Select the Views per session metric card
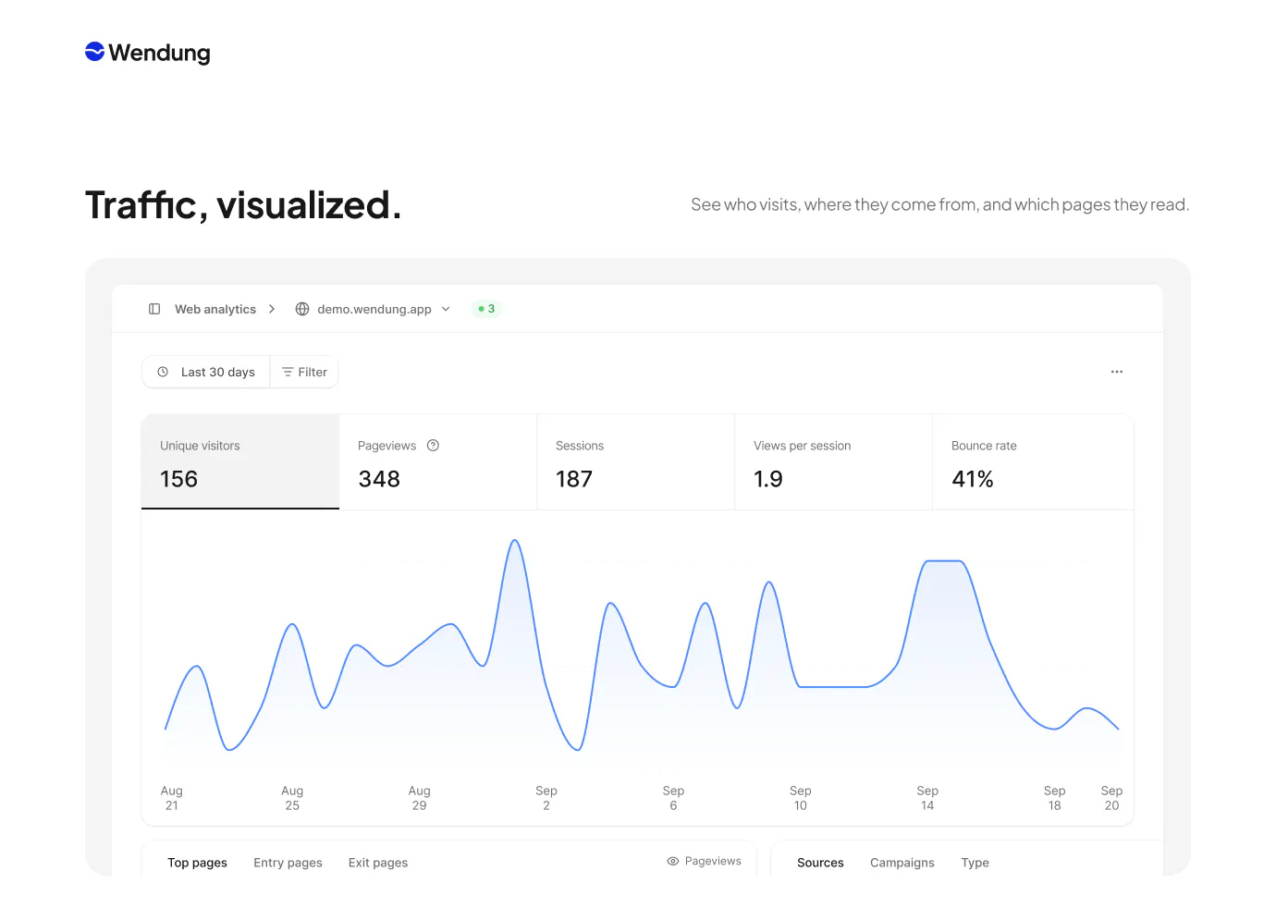This screenshot has height=908, width=1276. [834, 461]
